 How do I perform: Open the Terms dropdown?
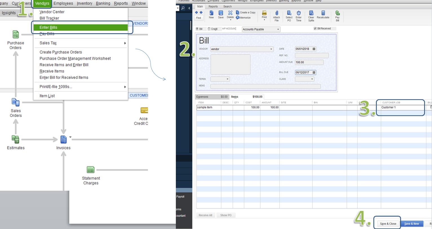click(x=228, y=79)
